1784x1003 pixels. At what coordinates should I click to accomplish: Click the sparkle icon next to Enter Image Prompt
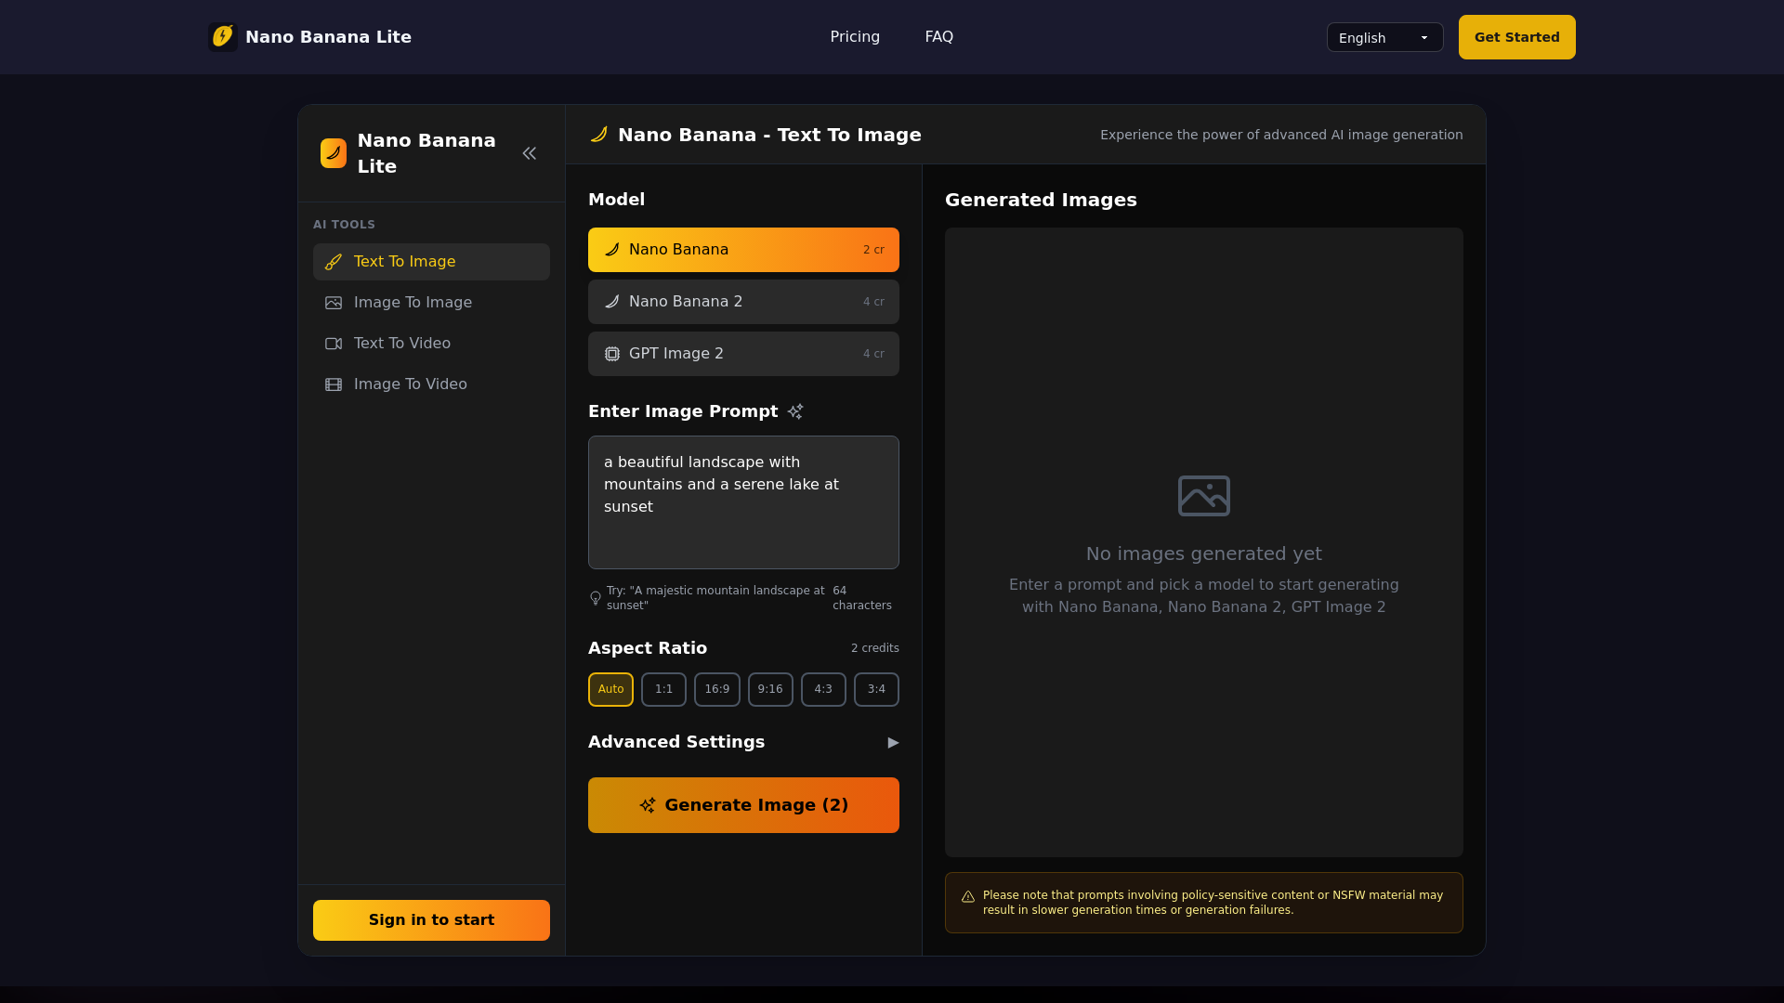(795, 411)
